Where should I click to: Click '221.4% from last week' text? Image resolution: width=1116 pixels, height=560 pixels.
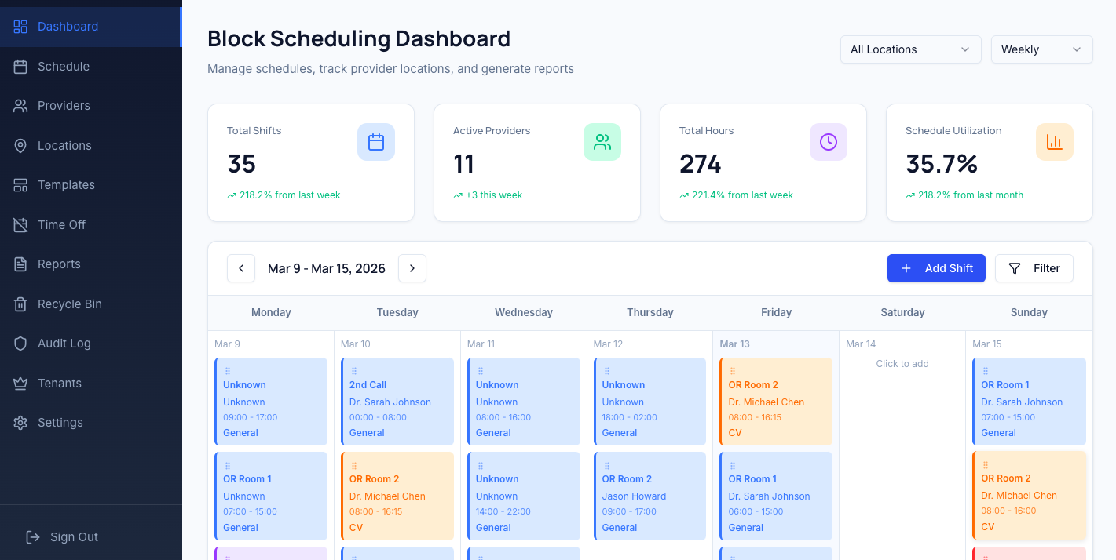click(x=743, y=195)
